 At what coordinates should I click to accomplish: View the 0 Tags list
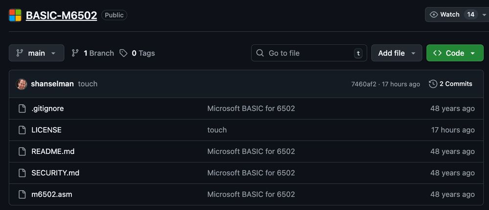(137, 53)
